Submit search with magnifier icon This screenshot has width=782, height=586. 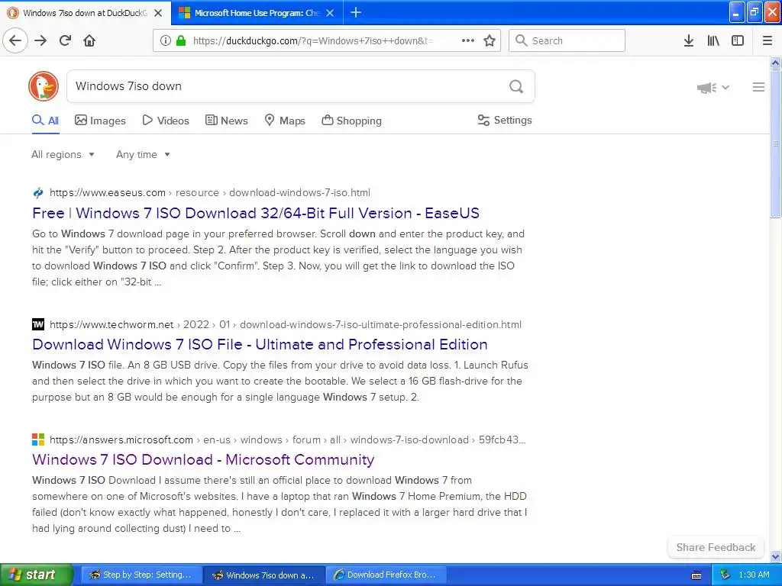coord(516,86)
